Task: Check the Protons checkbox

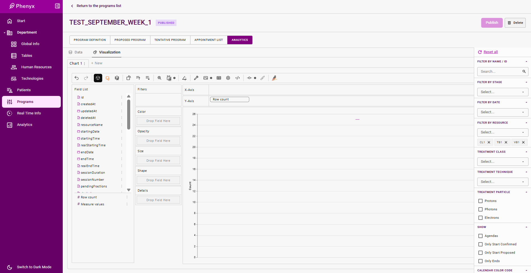Action: (481, 201)
